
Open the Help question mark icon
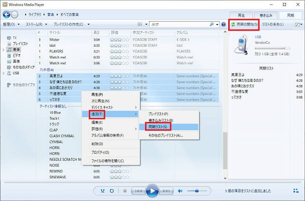click(224, 24)
